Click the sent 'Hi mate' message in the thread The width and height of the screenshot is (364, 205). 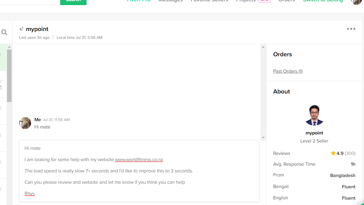(42, 127)
